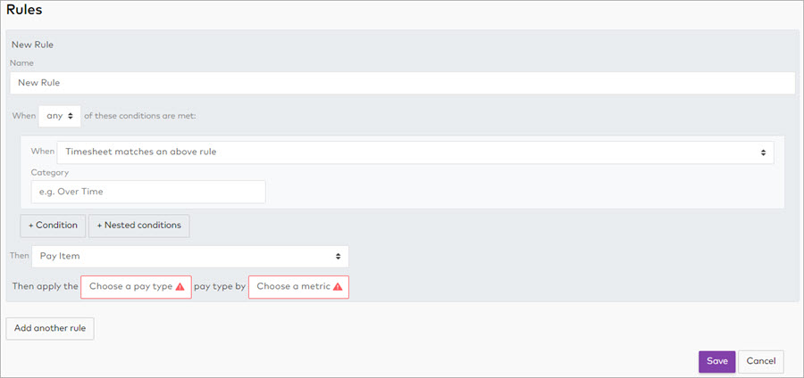The height and width of the screenshot is (378, 804).
Task: Click the arrow icon on the any selector
Action: pos(71,117)
